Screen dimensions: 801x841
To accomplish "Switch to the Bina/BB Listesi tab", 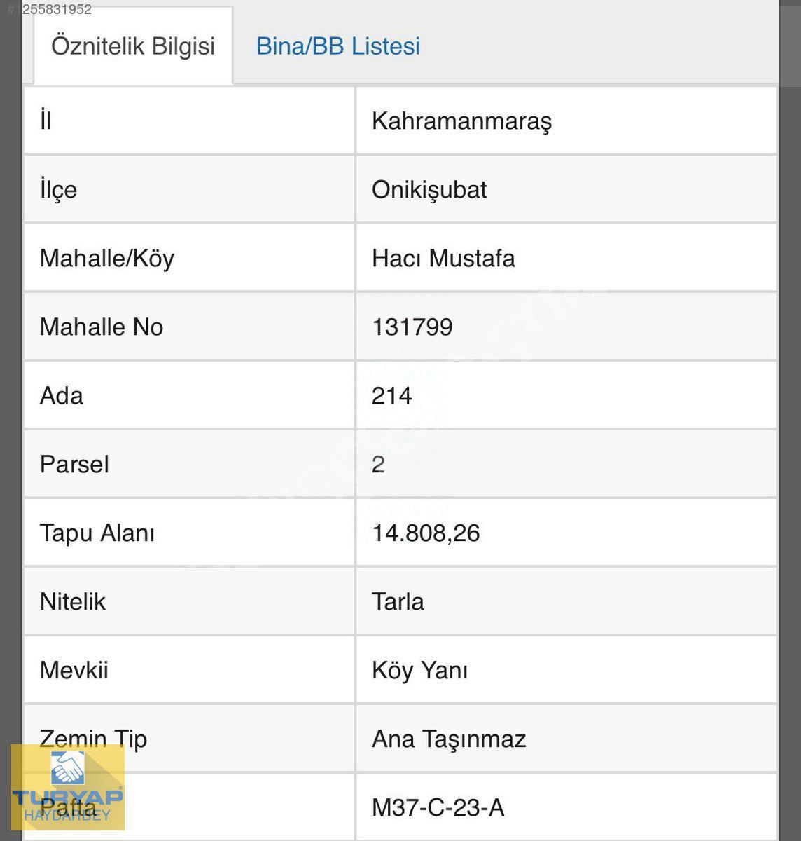I will click(x=338, y=46).
